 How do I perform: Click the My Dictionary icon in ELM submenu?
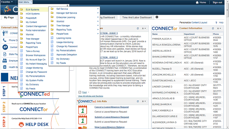pyautogui.click(x=52, y=58)
